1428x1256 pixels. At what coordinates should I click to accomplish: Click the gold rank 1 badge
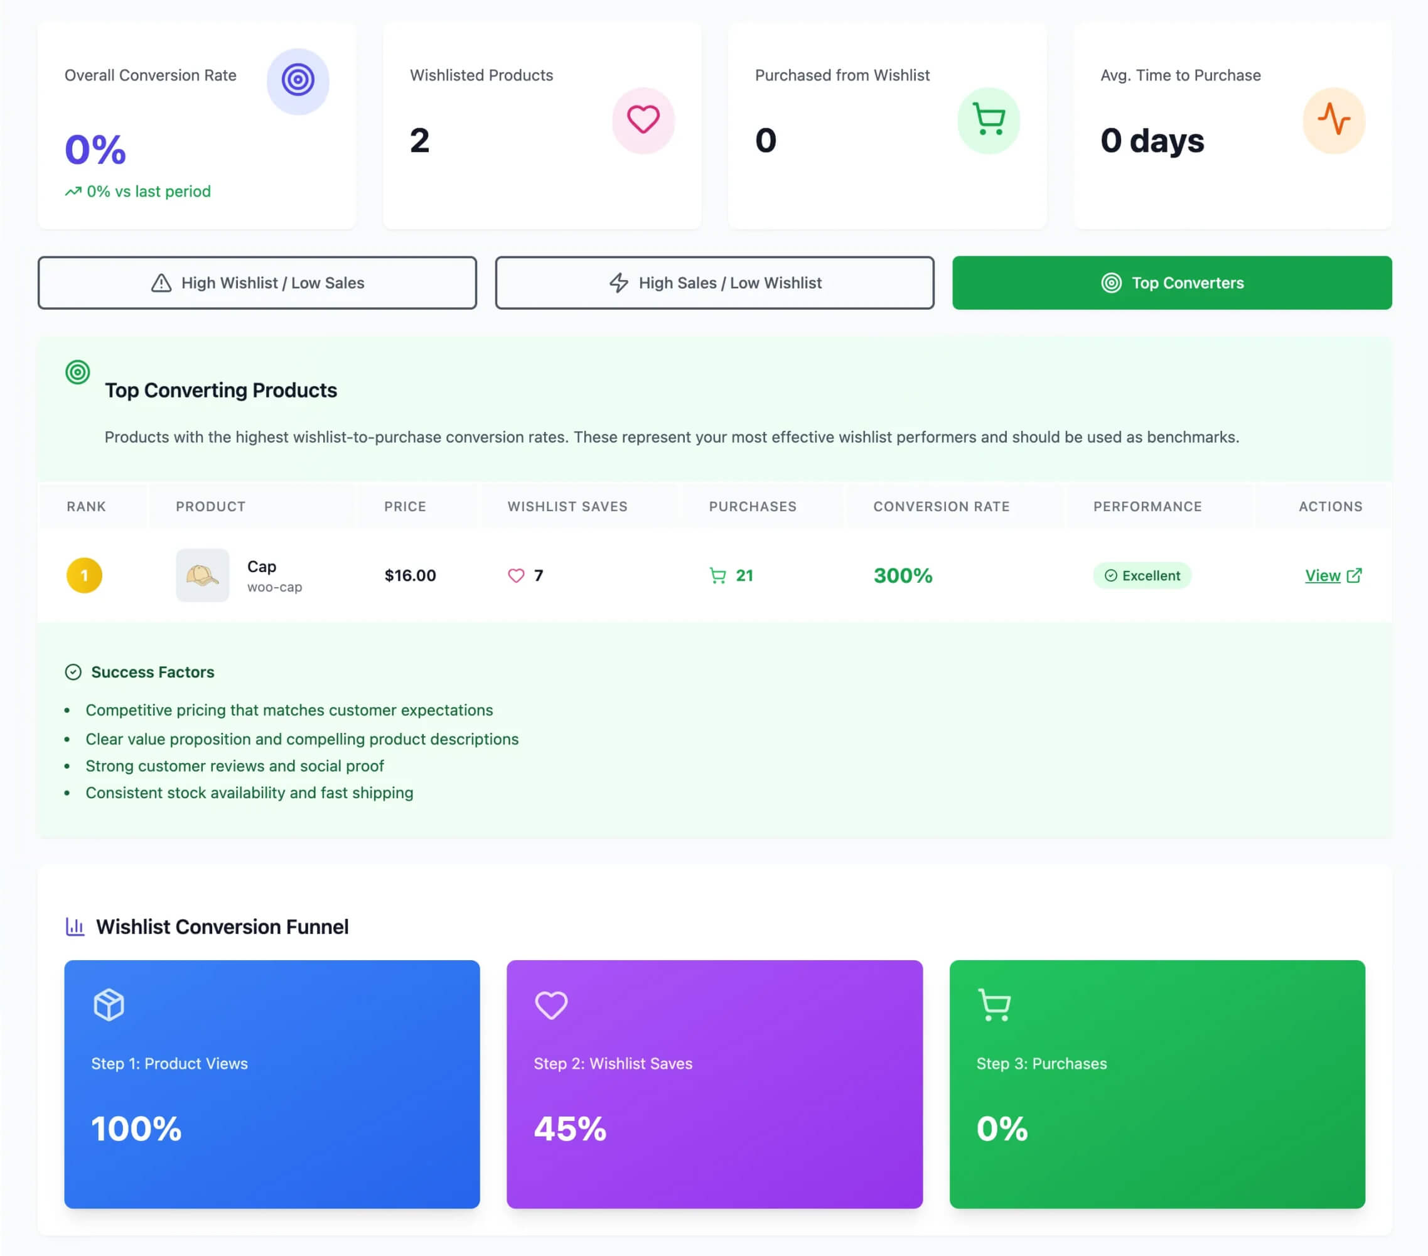pyautogui.click(x=85, y=575)
